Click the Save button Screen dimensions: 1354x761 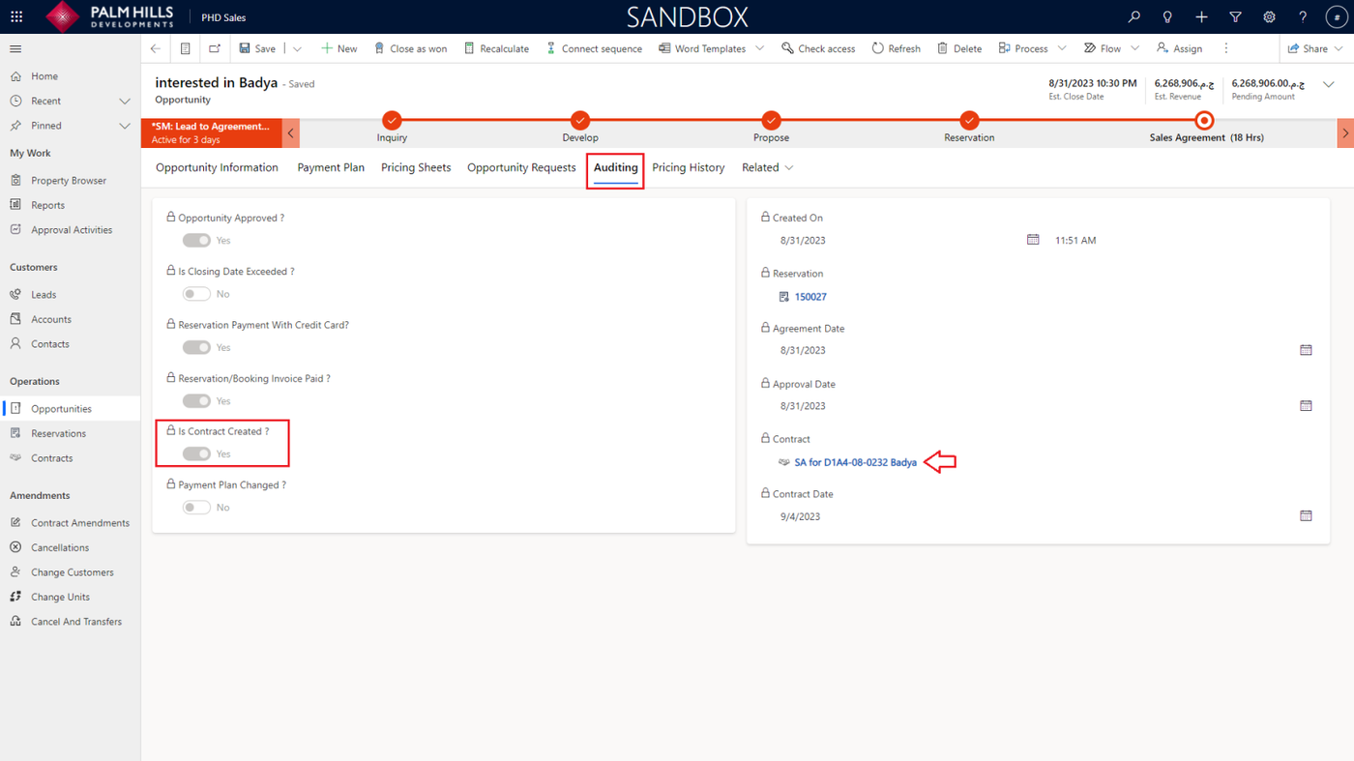coord(257,48)
